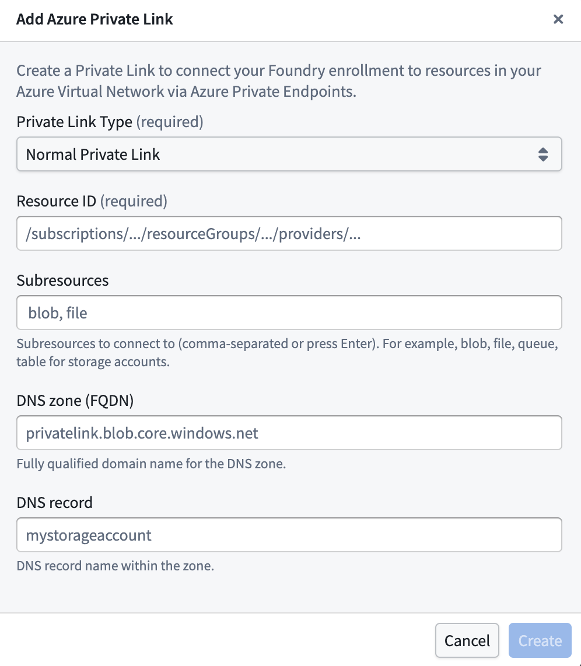
Task: Click the DNS zone FQDN input field
Action: [x=290, y=432]
